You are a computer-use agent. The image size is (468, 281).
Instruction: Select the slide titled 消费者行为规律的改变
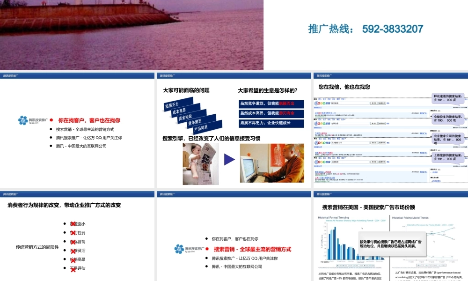pos(77,236)
